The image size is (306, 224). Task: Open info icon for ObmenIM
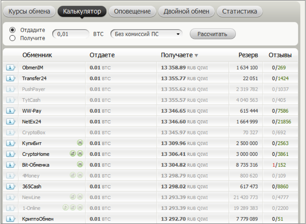coord(10,68)
